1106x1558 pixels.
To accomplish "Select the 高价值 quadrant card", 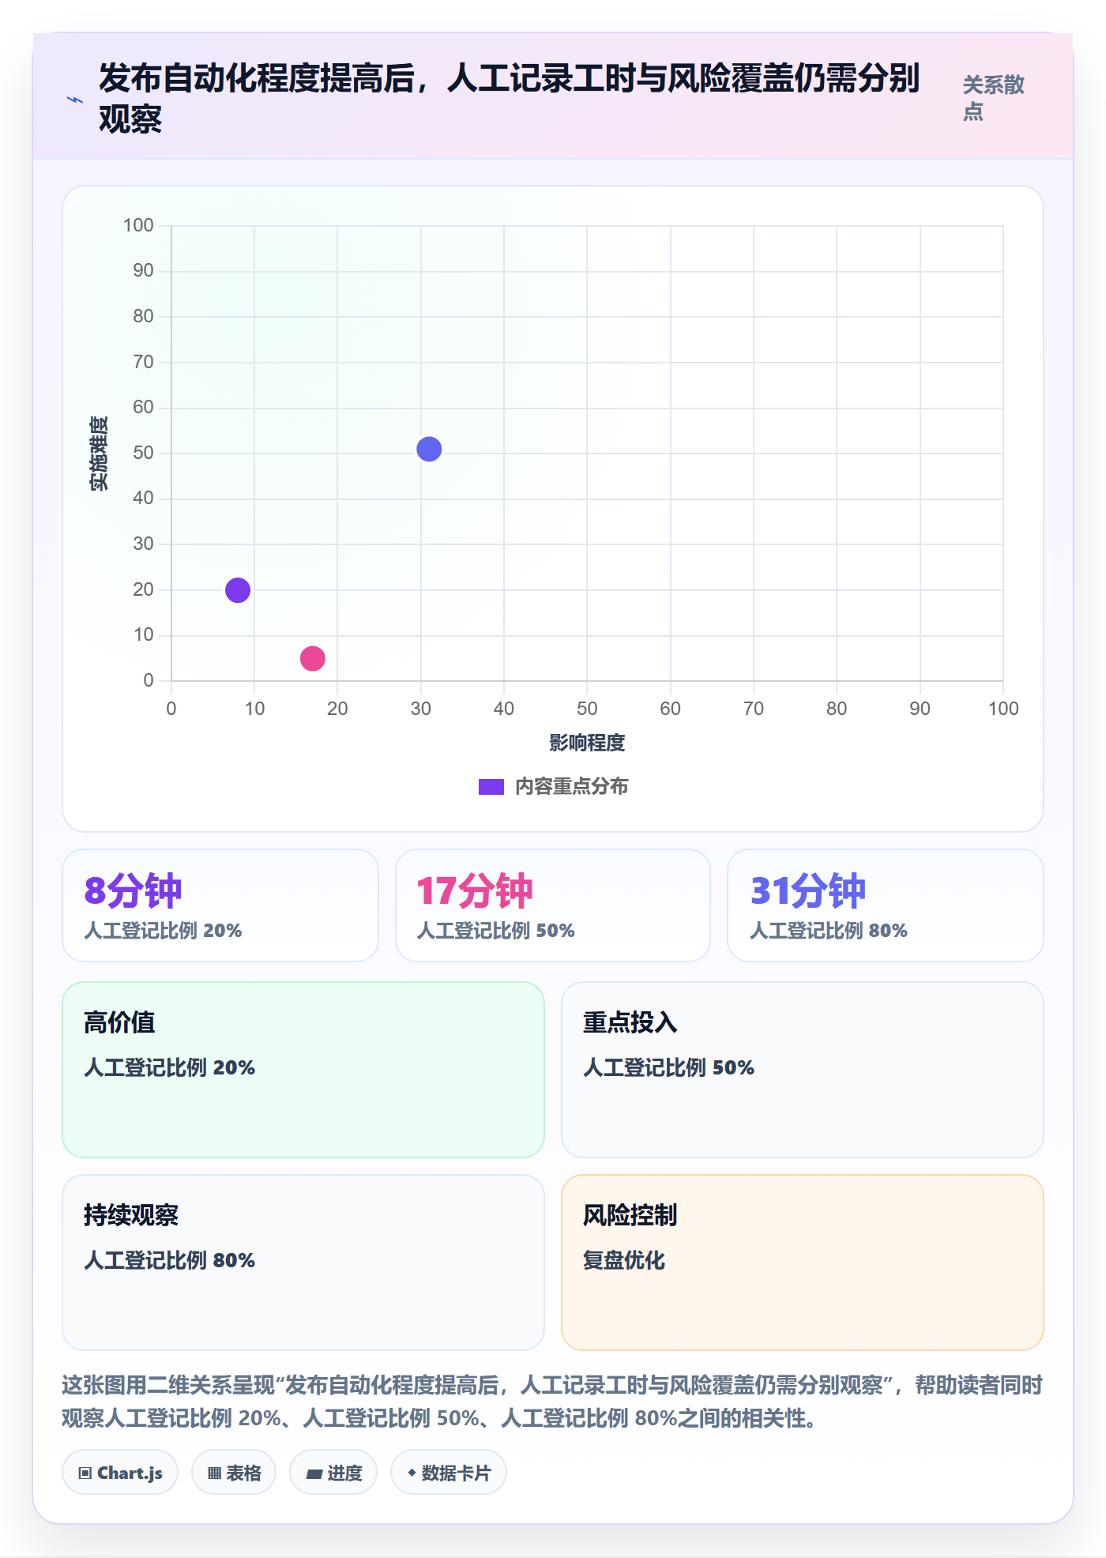I will coord(303,1070).
